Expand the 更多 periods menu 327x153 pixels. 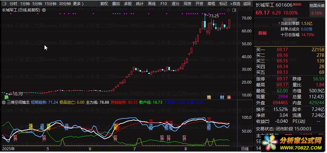tap(78, 3)
